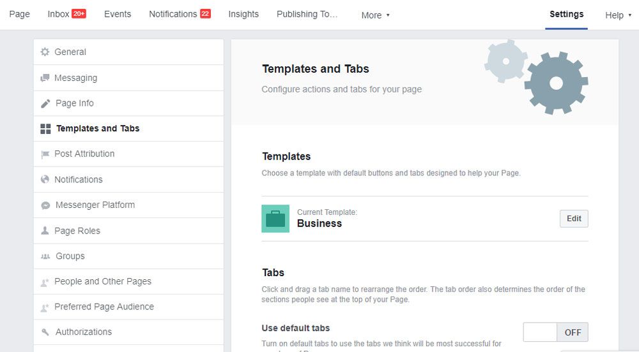Click the 'Tabs' section heading
The image size is (639, 352).
(273, 273)
